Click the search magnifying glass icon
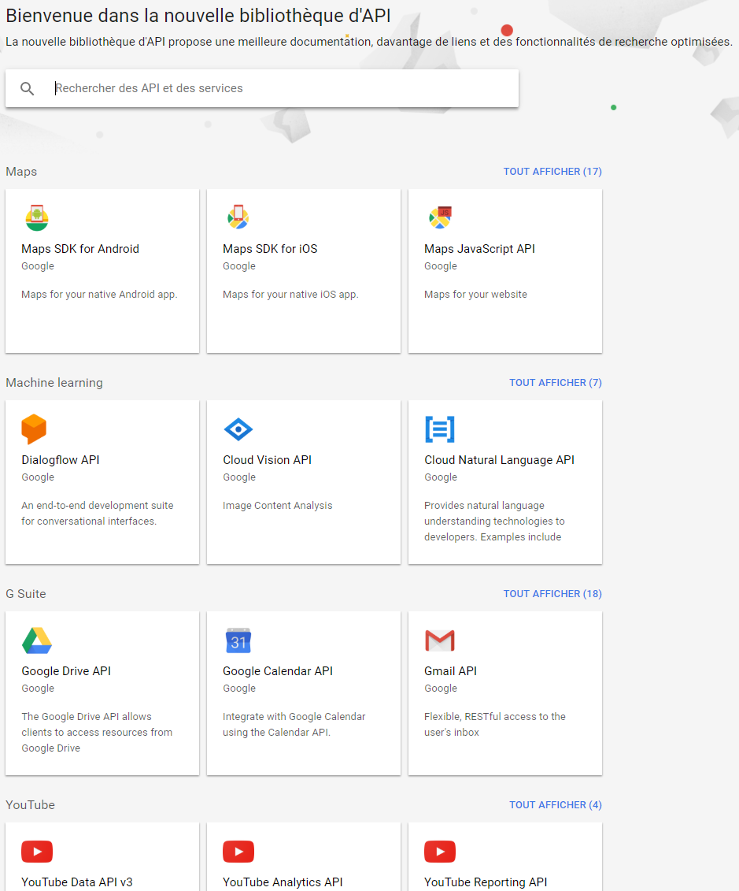Screen dimensions: 739x891 click(28, 89)
